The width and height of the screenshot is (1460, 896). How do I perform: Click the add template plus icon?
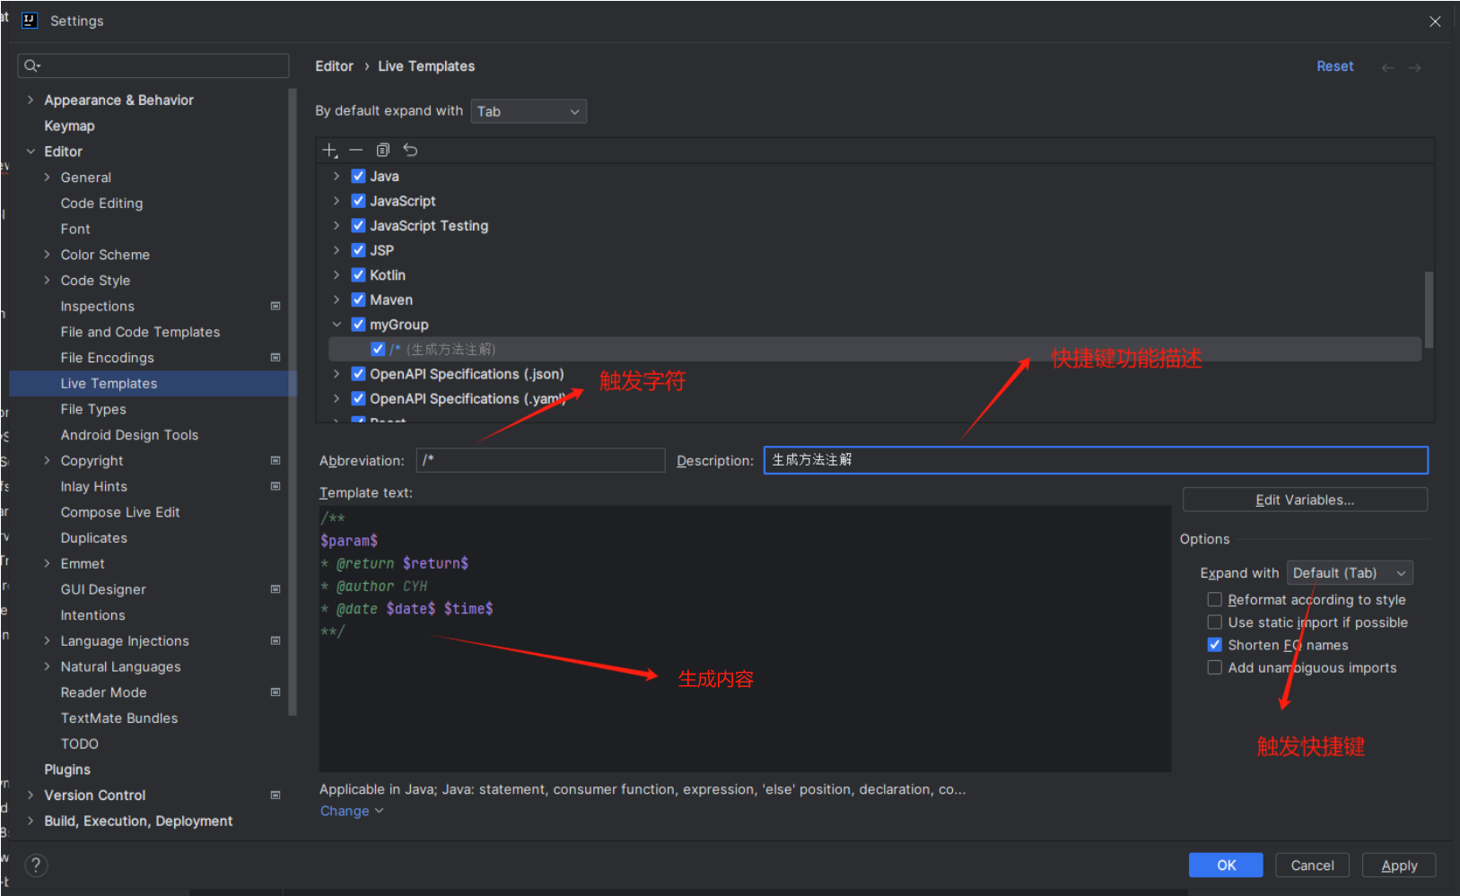330,151
